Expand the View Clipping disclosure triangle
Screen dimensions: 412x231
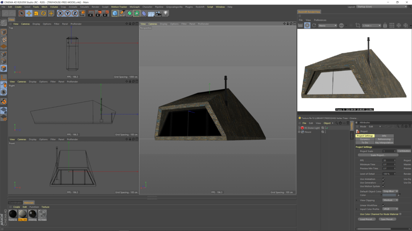[357, 200]
